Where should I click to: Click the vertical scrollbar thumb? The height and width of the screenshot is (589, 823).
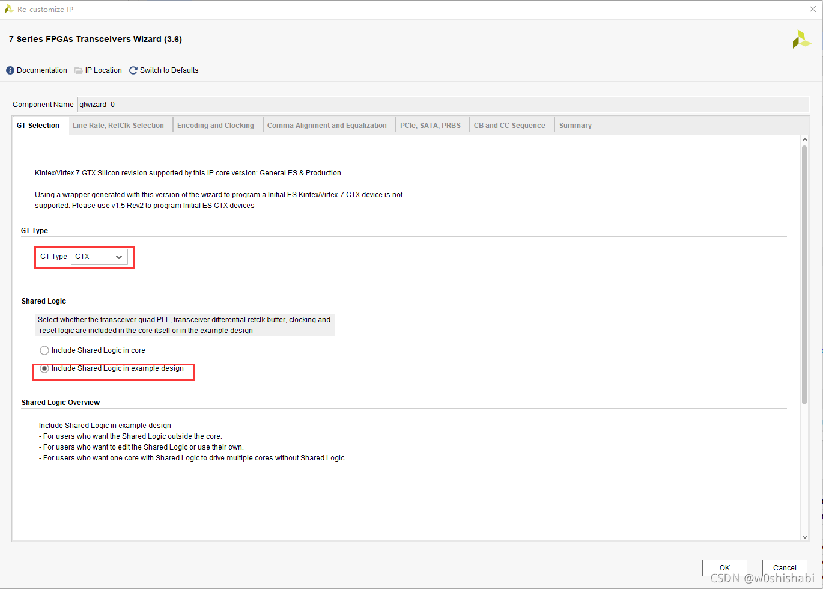pos(805,274)
